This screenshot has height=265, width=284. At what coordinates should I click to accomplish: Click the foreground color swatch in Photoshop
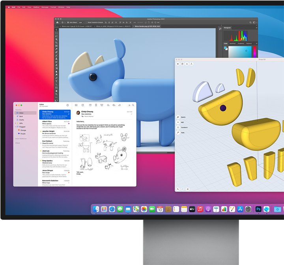[x=225, y=48]
